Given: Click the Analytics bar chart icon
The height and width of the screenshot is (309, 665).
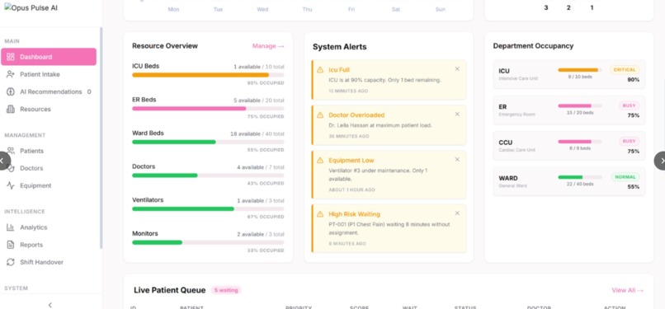Looking at the screenshot, I should [11, 227].
